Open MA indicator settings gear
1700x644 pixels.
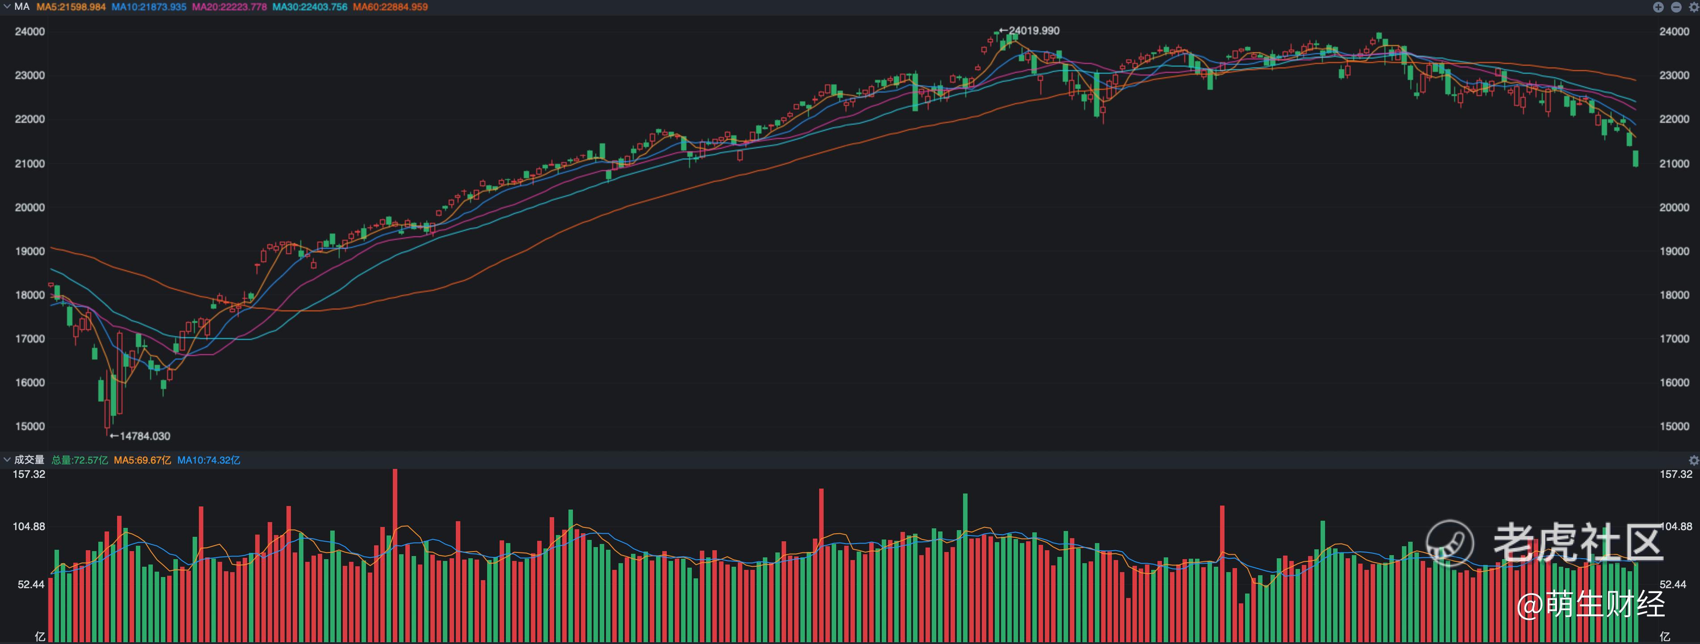coord(1693,7)
